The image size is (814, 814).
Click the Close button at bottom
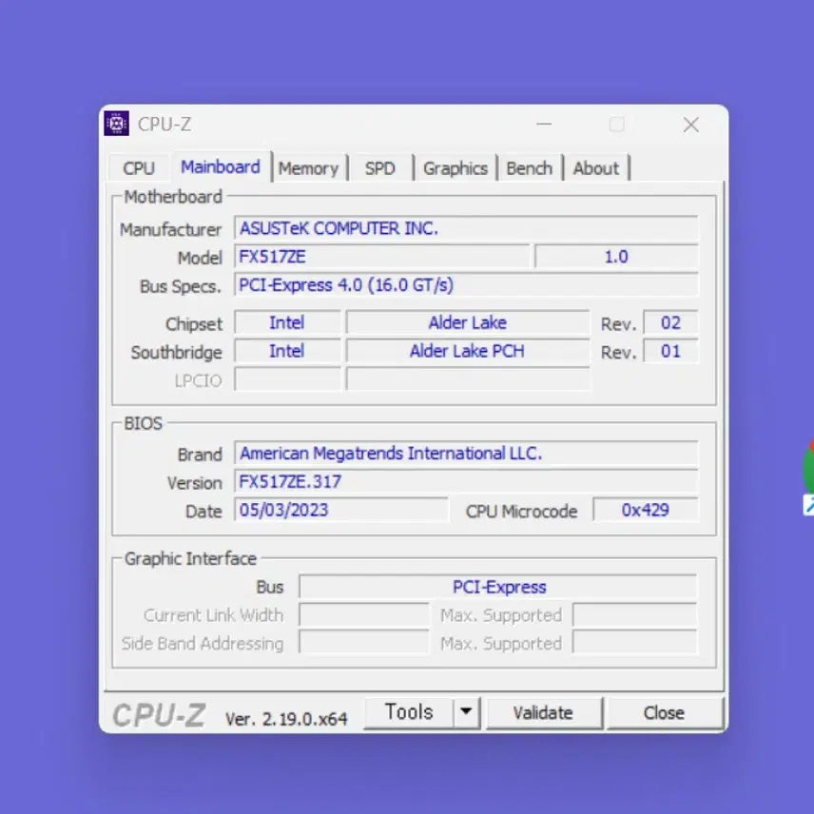[664, 713]
